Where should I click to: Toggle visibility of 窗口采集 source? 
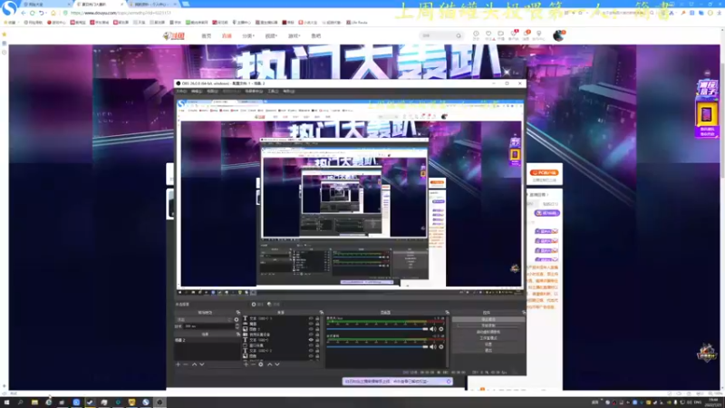(311, 345)
